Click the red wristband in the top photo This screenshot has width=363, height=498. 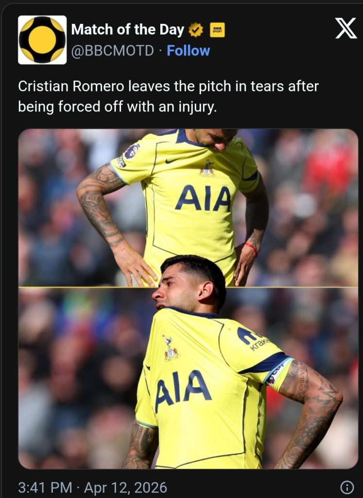[251, 248]
